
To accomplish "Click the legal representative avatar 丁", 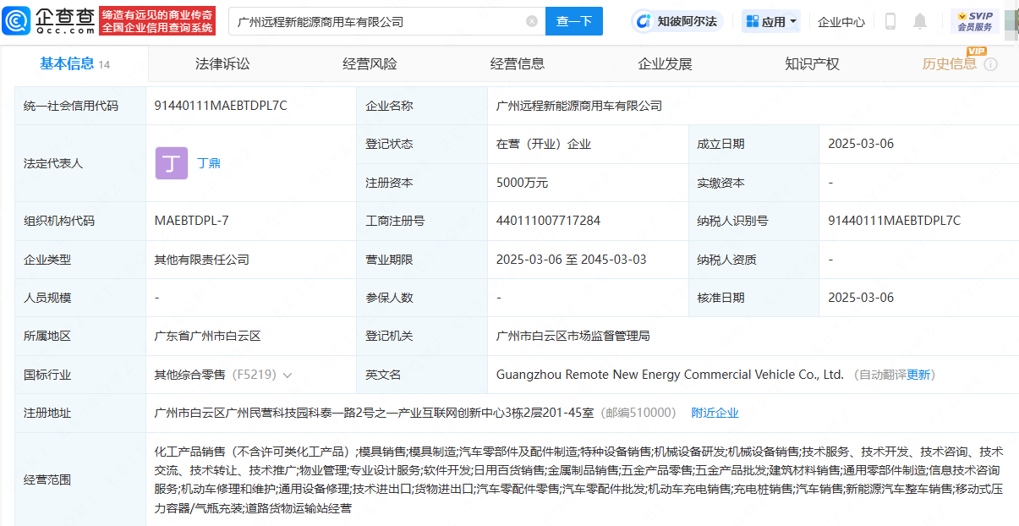I will (x=172, y=163).
